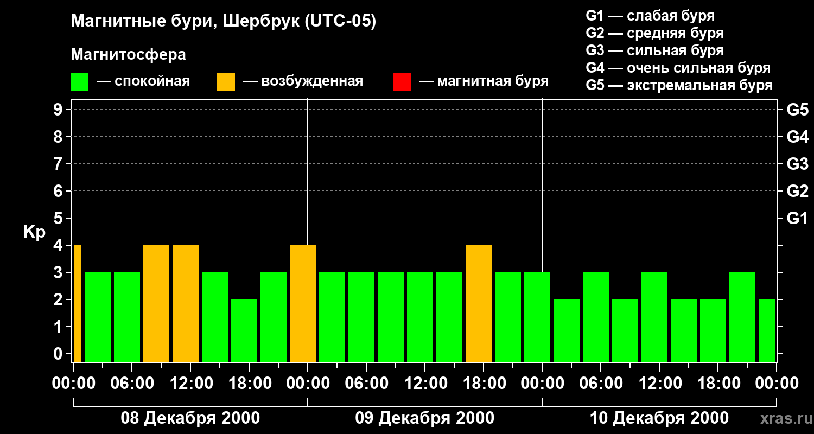This screenshot has width=814, height=434.
Task: Click the 'Магнитосфера' legend heading
Action: click(128, 55)
